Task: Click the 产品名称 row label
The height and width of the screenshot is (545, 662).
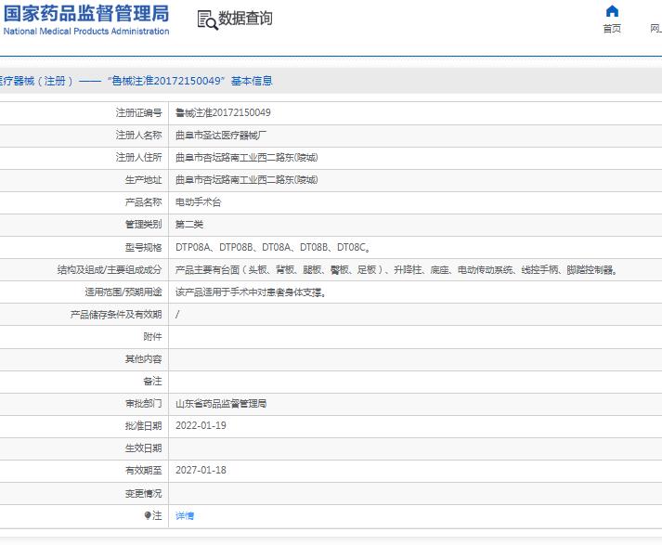Action: [144, 202]
